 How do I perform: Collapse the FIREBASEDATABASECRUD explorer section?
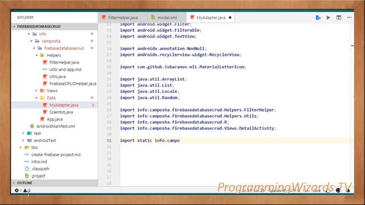14,27
